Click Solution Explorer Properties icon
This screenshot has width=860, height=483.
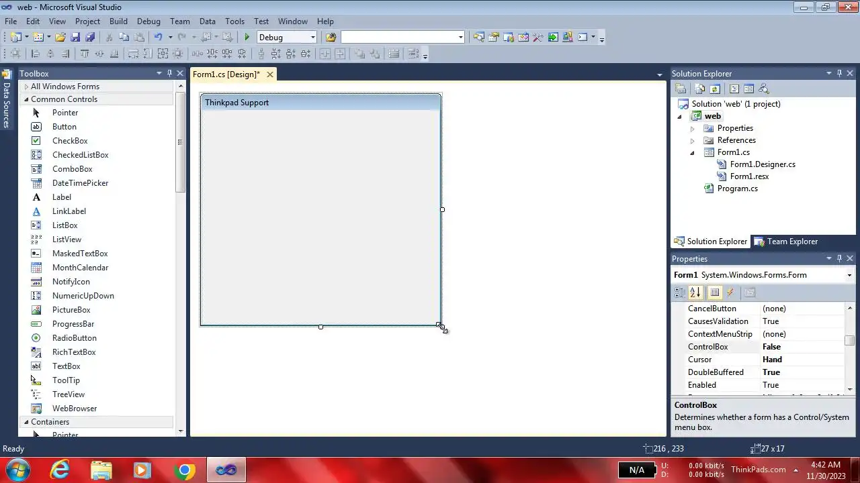tap(681, 89)
